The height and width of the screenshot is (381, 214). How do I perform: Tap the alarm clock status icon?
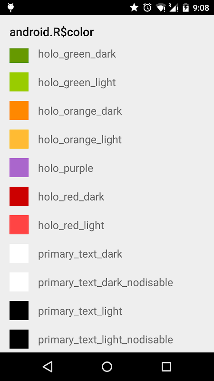[x=147, y=8]
